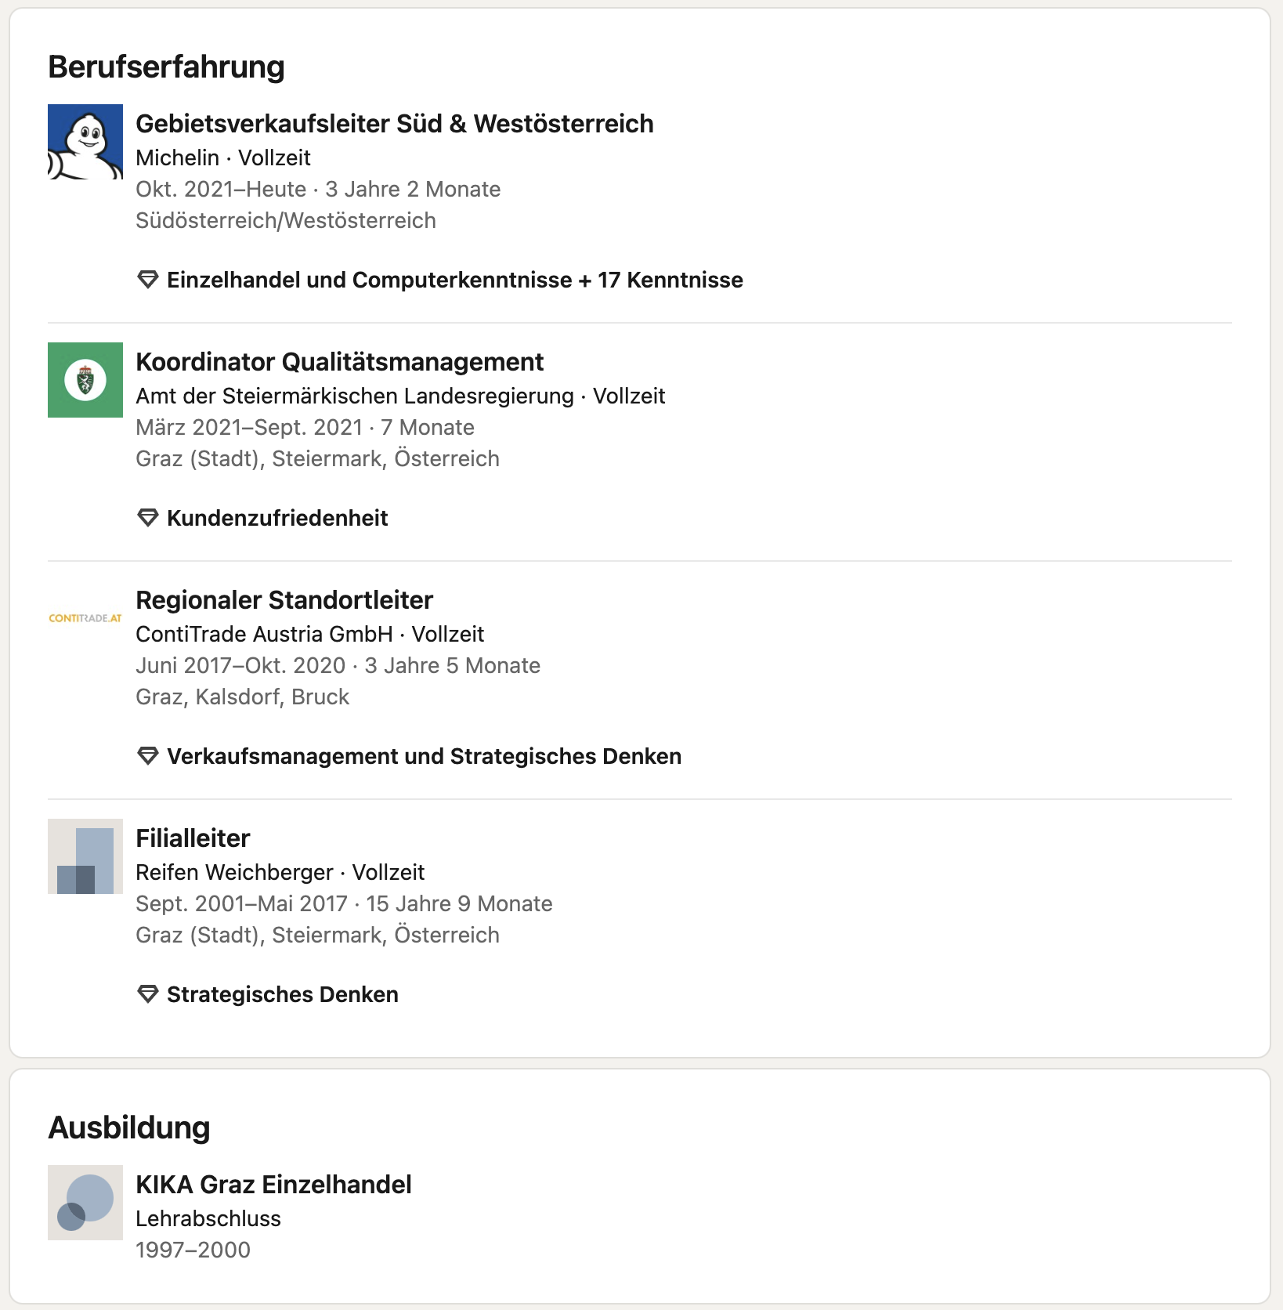The height and width of the screenshot is (1310, 1283).
Task: Click diamond icon beside Verkaufsmanagement skills
Action: tap(148, 756)
